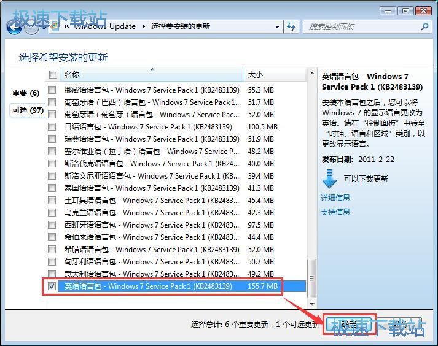
Task: Open the address bar dropdown arrow
Action: tap(277, 27)
